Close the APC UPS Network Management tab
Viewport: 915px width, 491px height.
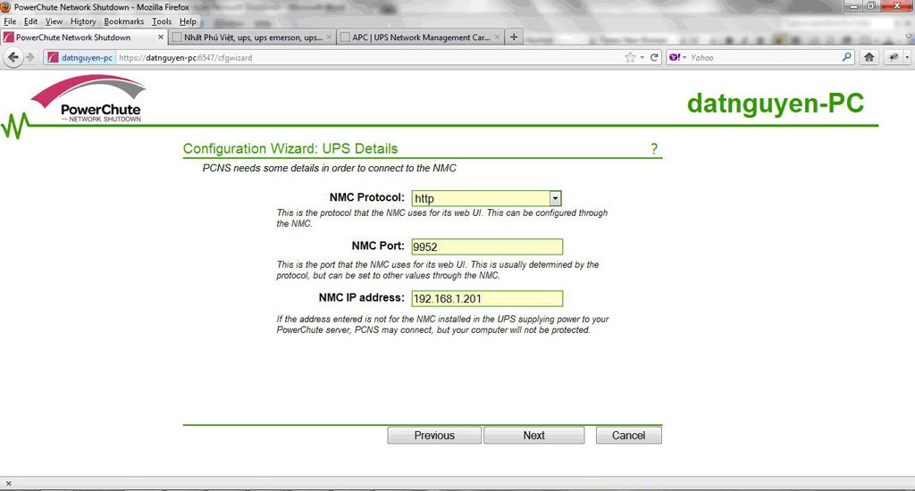click(x=497, y=37)
